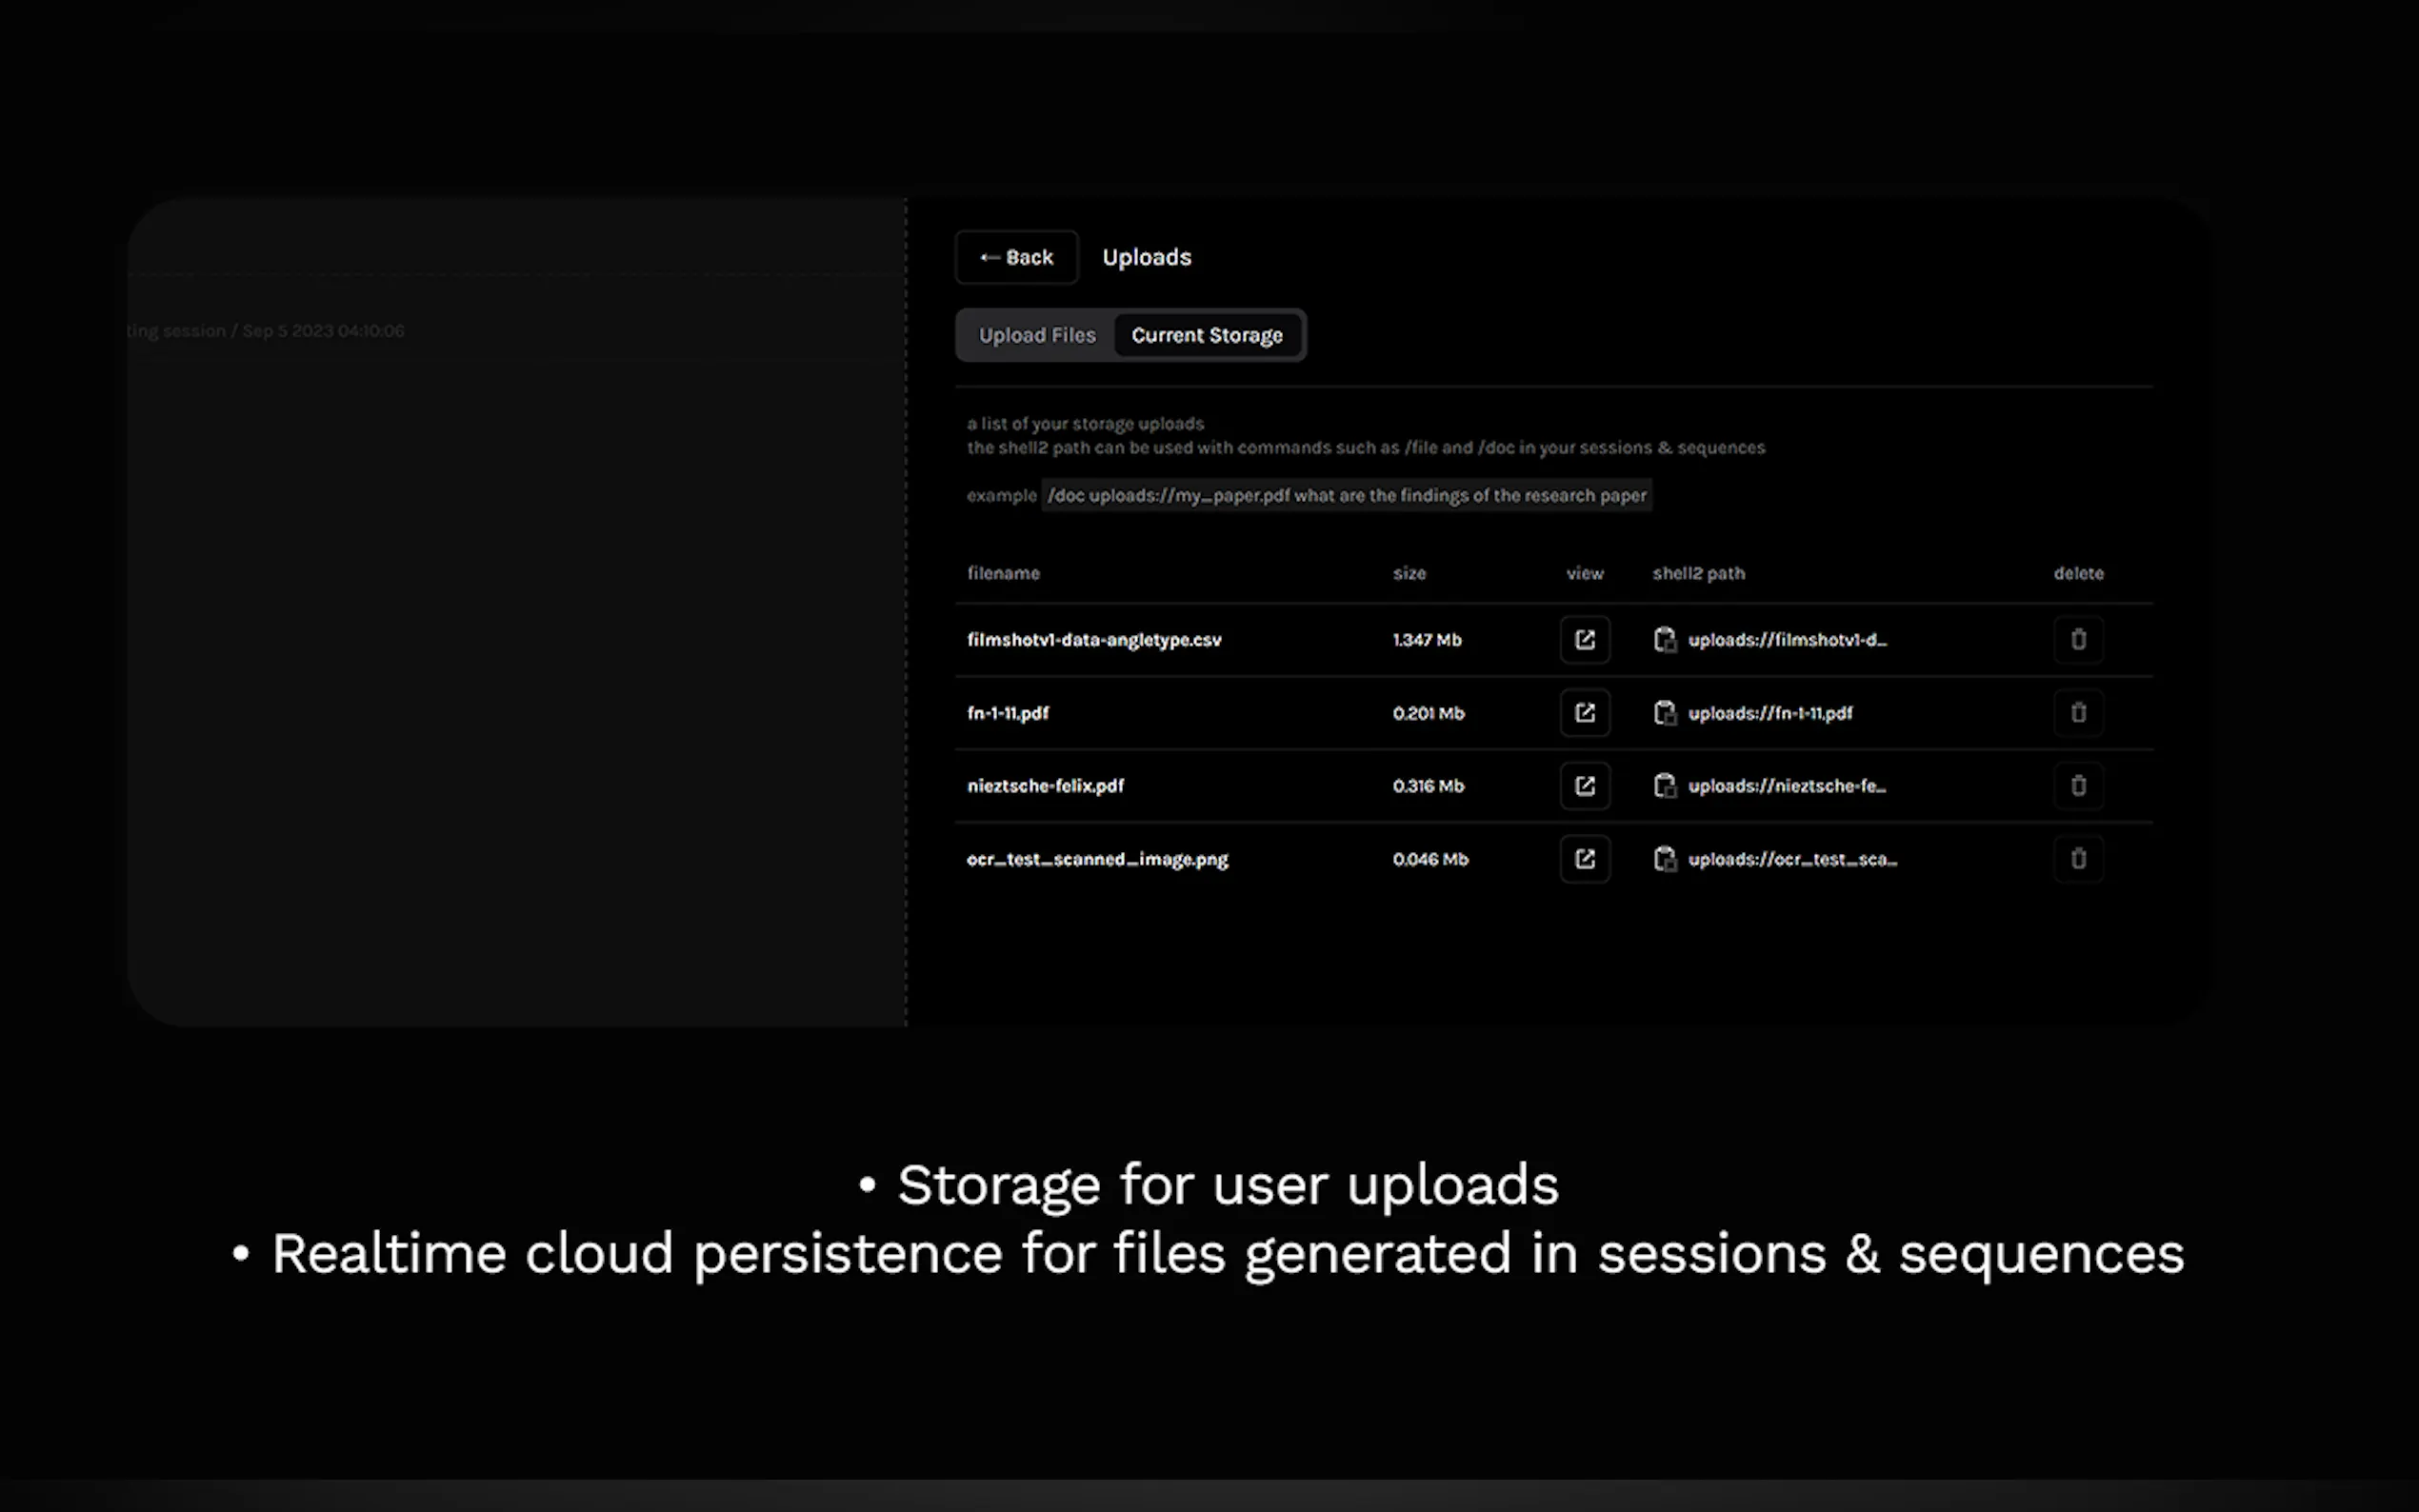Go back with the Back button

coord(1016,258)
